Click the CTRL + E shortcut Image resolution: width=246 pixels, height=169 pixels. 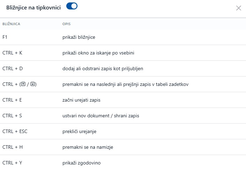click(x=12, y=100)
